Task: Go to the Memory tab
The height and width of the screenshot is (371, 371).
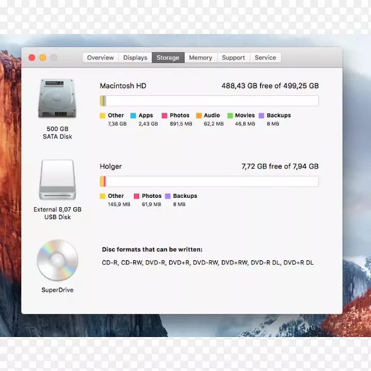Action: [200, 58]
